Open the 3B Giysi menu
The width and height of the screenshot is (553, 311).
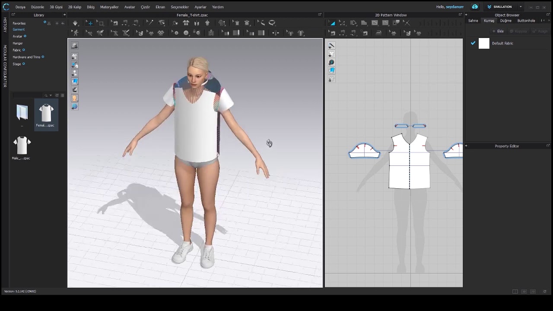56,7
